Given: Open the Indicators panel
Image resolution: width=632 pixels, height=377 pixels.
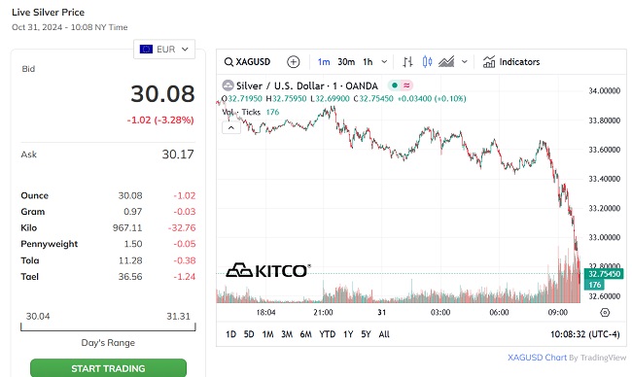Looking at the screenshot, I should pos(511,62).
